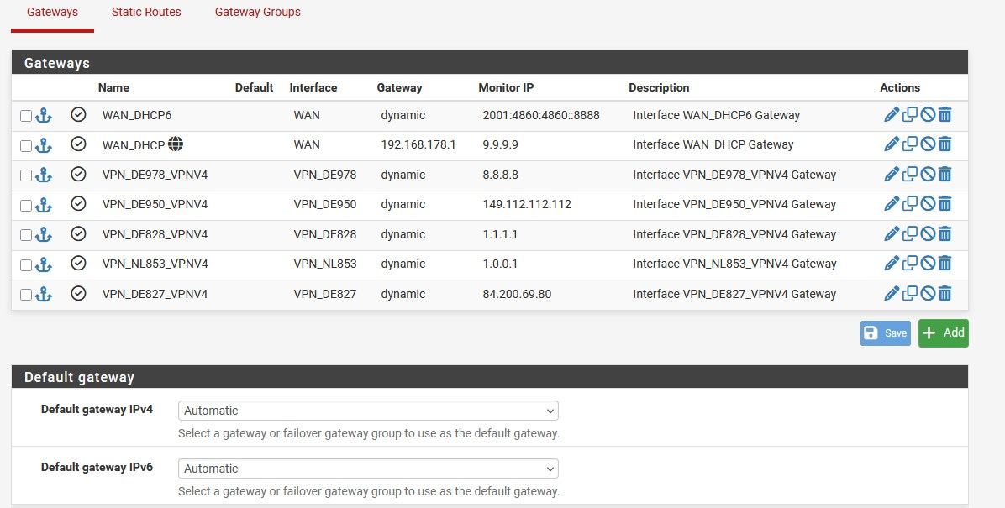
Task: Edit the VPN_NL853_VPNV4 gateway
Action: point(892,264)
